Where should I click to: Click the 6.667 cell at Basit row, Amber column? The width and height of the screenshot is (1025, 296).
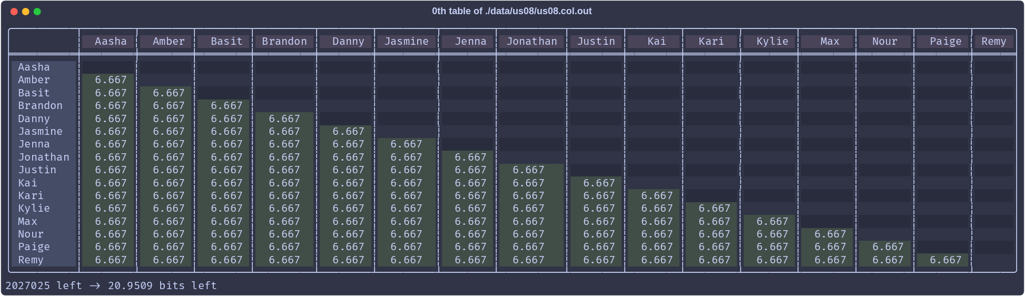166,93
